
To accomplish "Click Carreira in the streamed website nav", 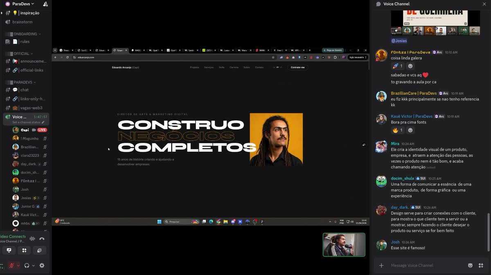I will tap(234, 67).
